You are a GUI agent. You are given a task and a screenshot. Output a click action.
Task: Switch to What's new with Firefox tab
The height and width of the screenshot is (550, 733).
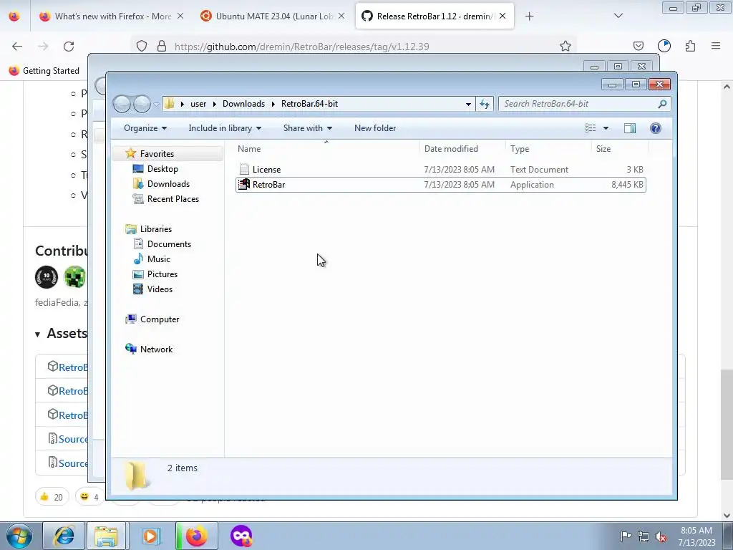pos(112,16)
